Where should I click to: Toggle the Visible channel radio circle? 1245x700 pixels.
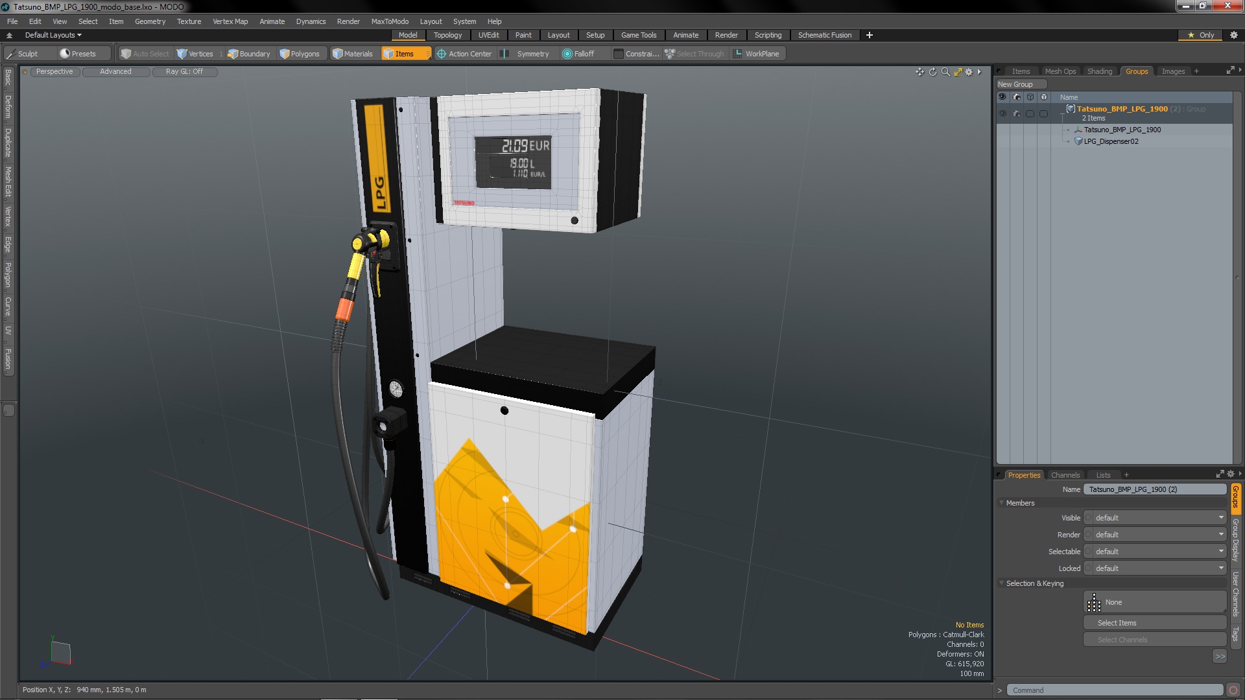point(1088,518)
